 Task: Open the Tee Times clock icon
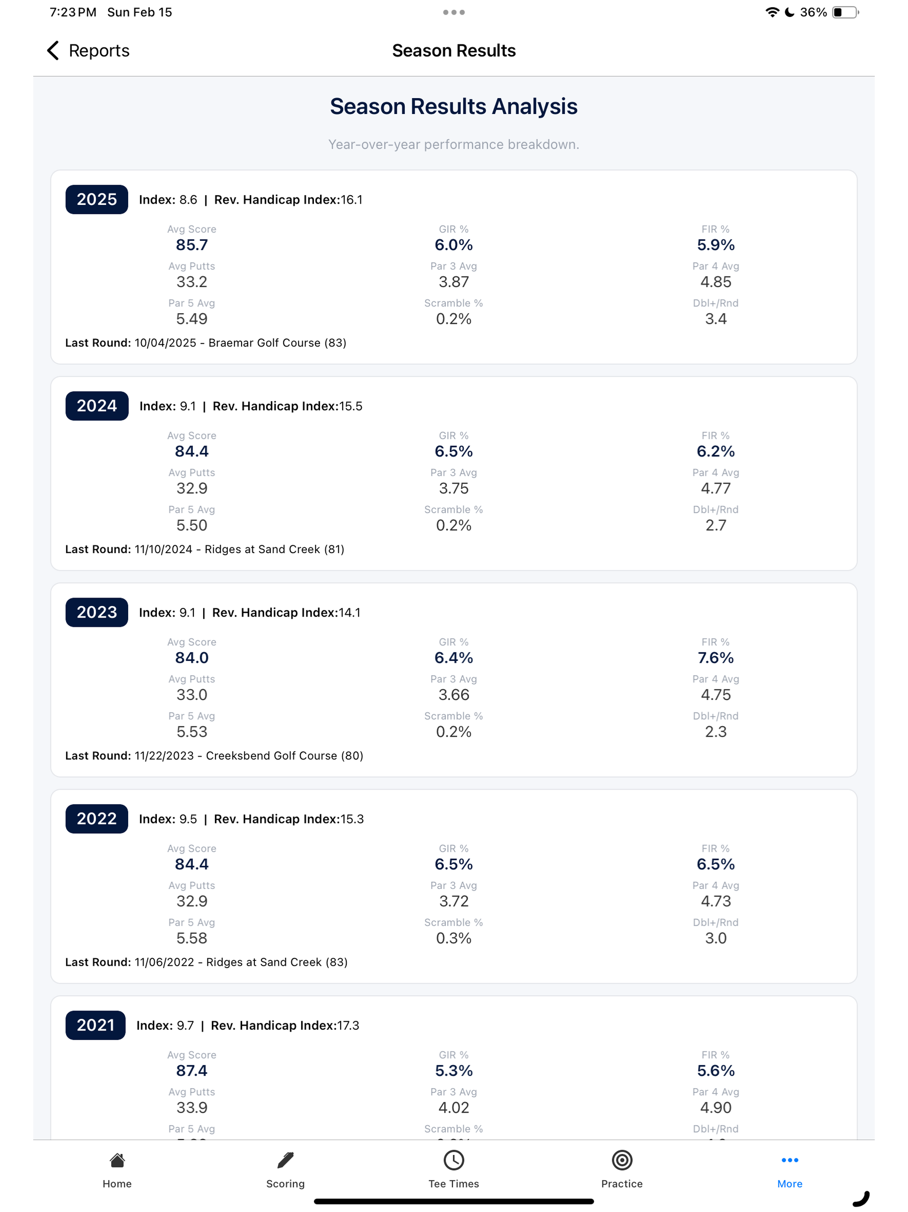click(454, 1161)
